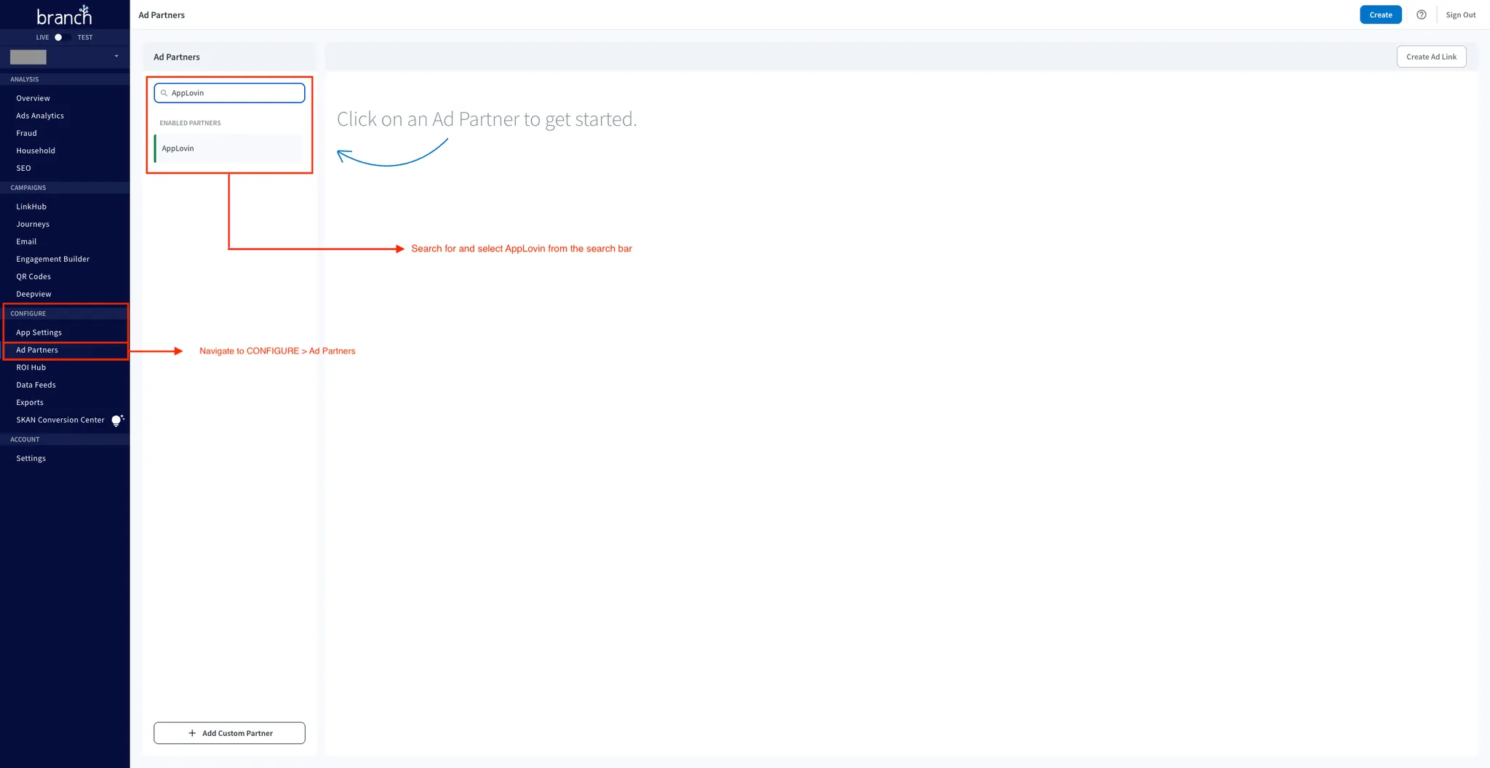1490x768 pixels.
Task: Click the CONFIGURE section header
Action: 28,313
